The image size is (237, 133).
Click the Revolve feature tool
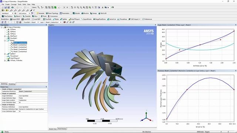[x=85, y=13]
